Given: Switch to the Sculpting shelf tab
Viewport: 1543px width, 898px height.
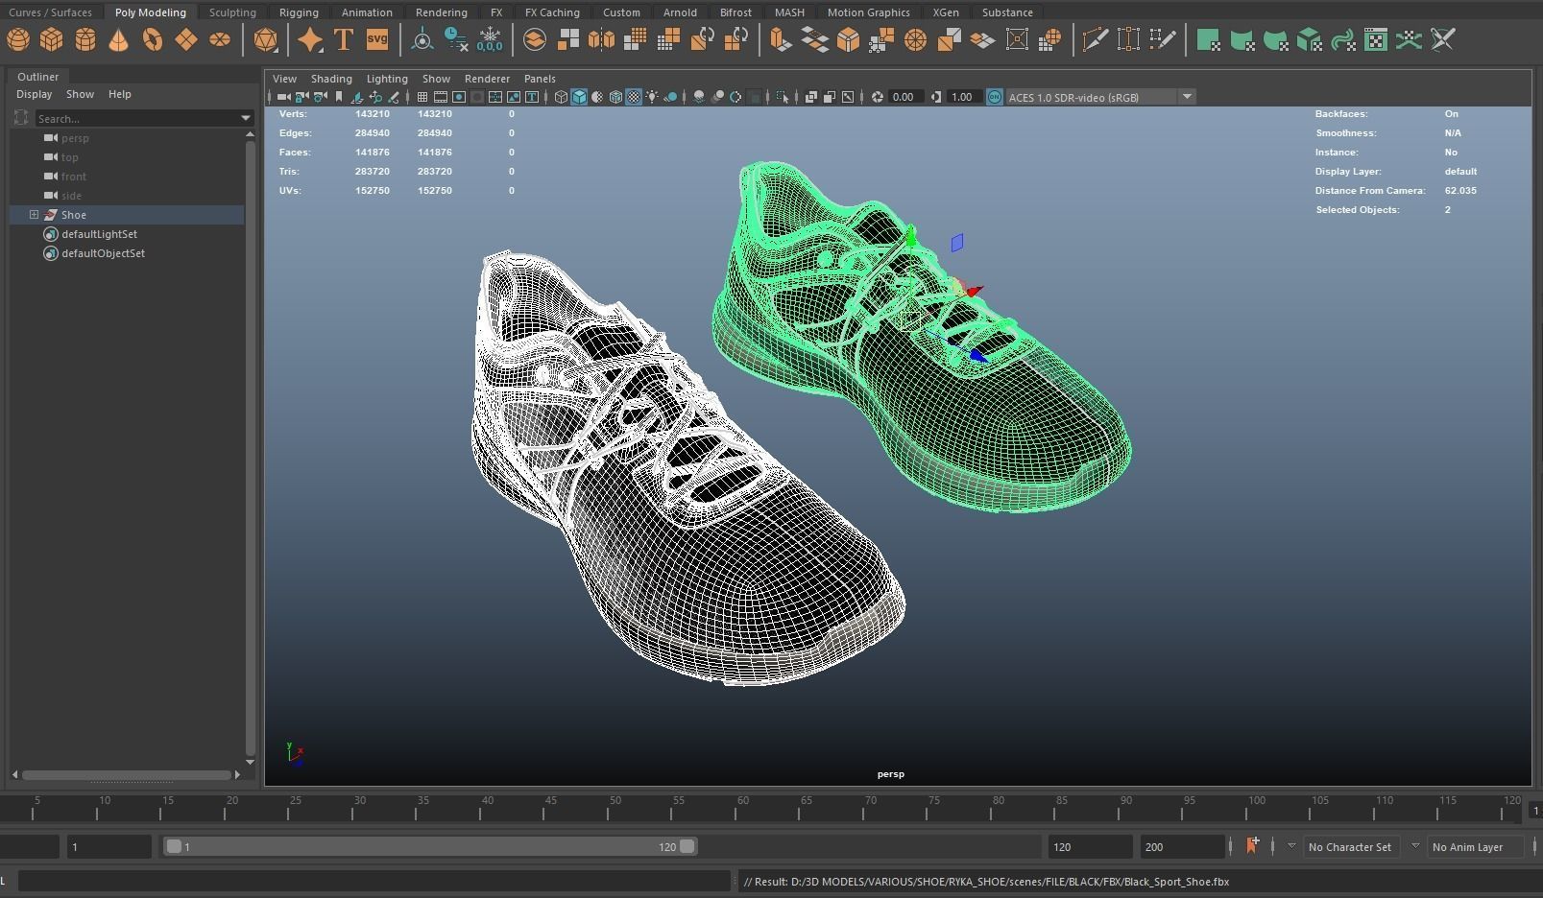Looking at the screenshot, I should pos(232,12).
